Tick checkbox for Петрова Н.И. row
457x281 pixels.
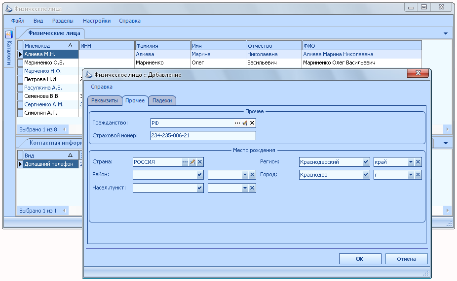pyautogui.click(x=20, y=79)
